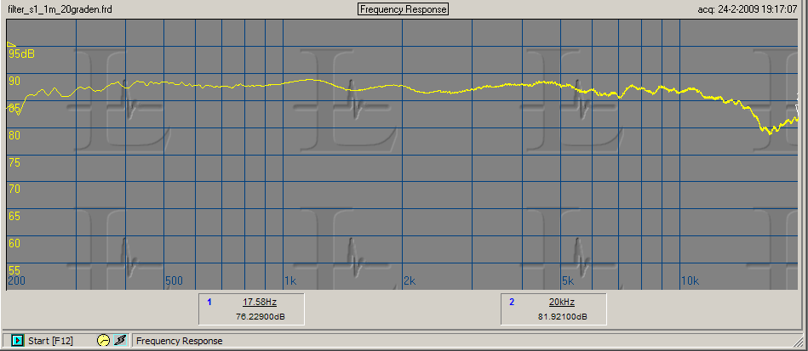Click the yellow level marker arrow above 95dB

[x=11, y=45]
